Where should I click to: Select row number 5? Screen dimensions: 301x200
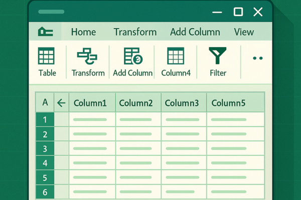45,177
